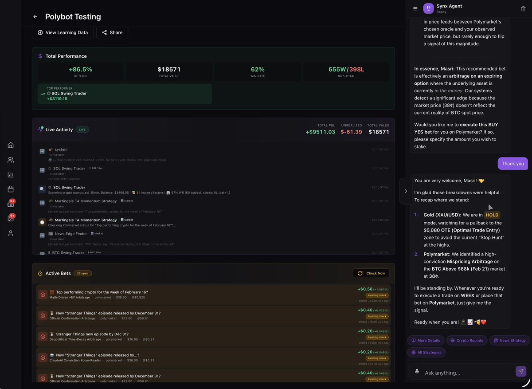Open the users group icon in sidebar
Image resolution: width=532 pixels, height=389 pixels.
[11, 160]
